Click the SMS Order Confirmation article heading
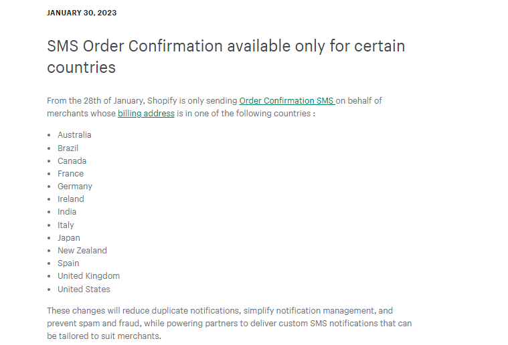This screenshot has width=508, height=345. pos(226,56)
